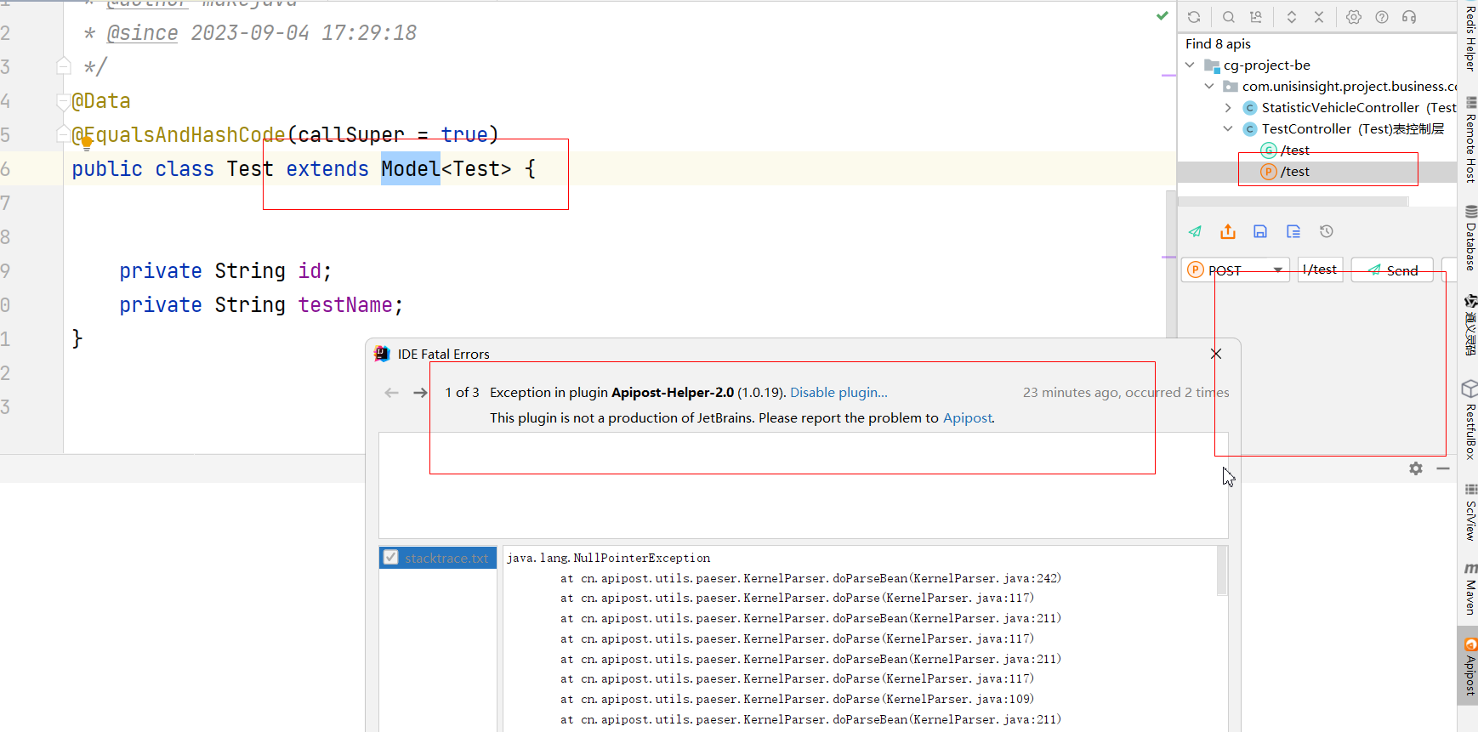
Task: Open the Apipost report link
Action: (968, 418)
